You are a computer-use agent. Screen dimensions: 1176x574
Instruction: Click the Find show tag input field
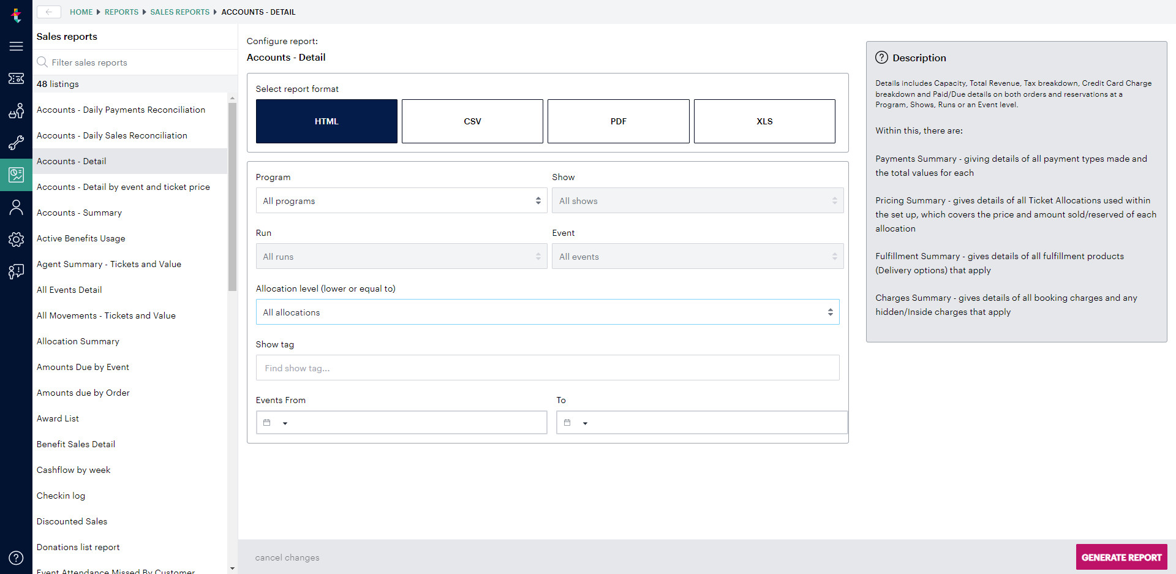tap(548, 368)
